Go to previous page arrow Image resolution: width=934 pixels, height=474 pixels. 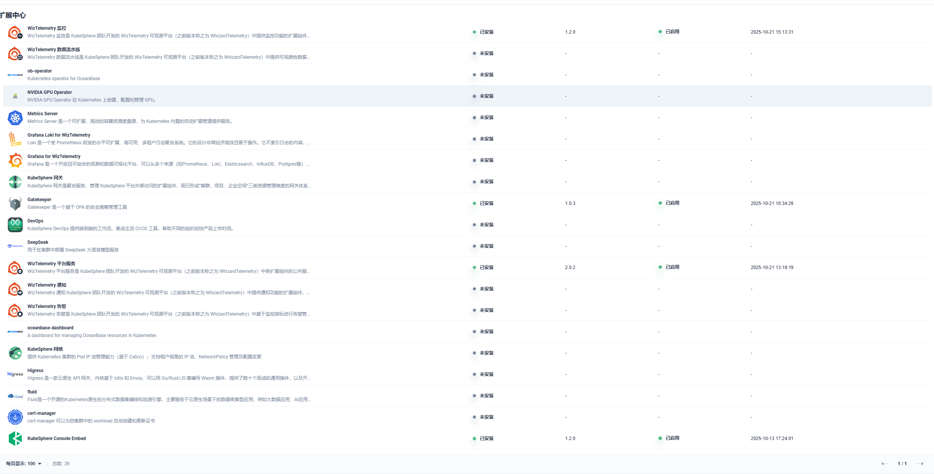click(x=884, y=464)
